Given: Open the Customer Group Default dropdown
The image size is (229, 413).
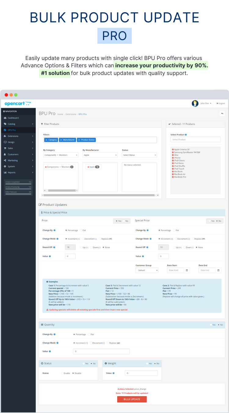Looking at the screenshot, I should coord(147,270).
